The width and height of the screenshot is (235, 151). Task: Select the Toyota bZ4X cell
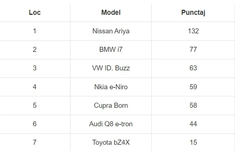pyautogui.click(x=111, y=142)
